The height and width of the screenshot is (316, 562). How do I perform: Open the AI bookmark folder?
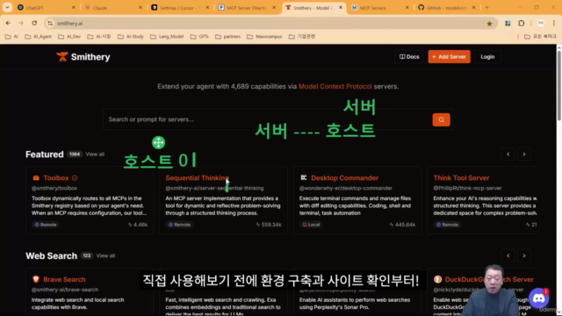11,37
